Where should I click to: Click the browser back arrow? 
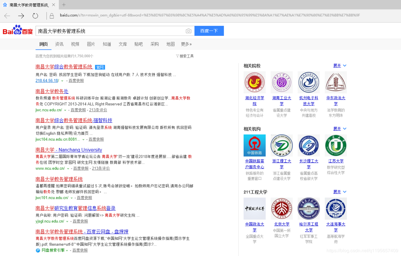tap(7, 15)
